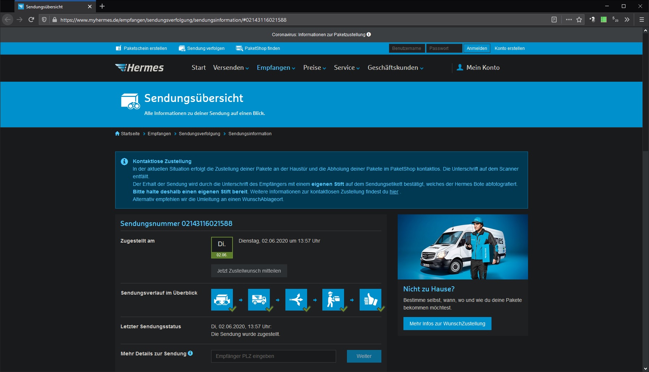Viewport: 649px width, 372px height.
Task: Click the Weiter button
Action: (x=364, y=356)
